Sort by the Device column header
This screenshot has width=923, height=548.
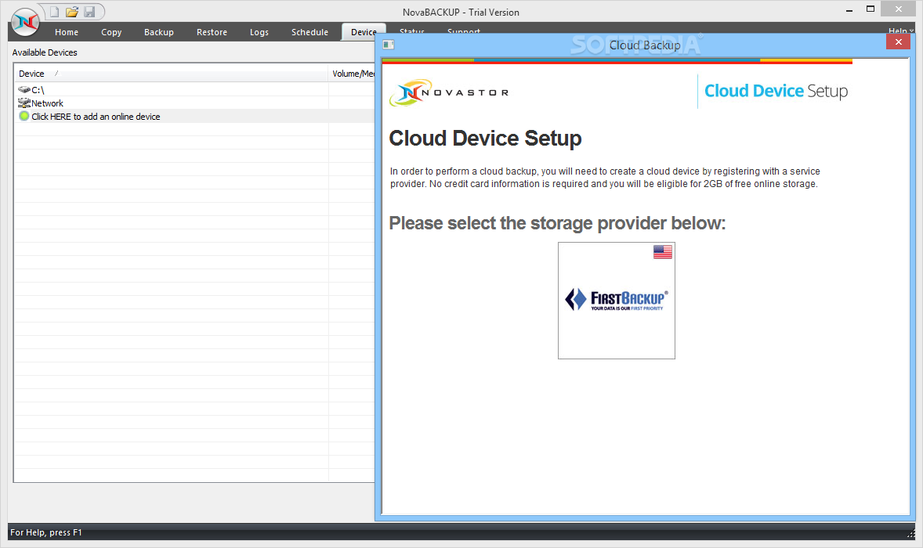[171, 74]
